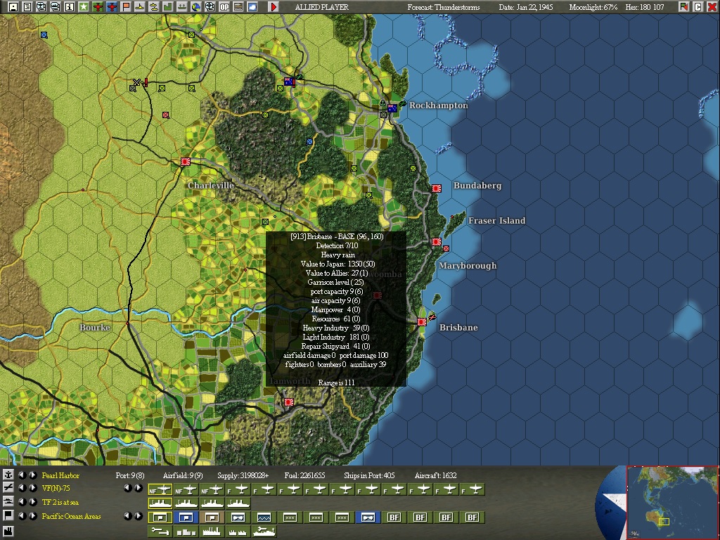
Task: Select the highlighted first NF night fighter unit
Action: [160, 489]
